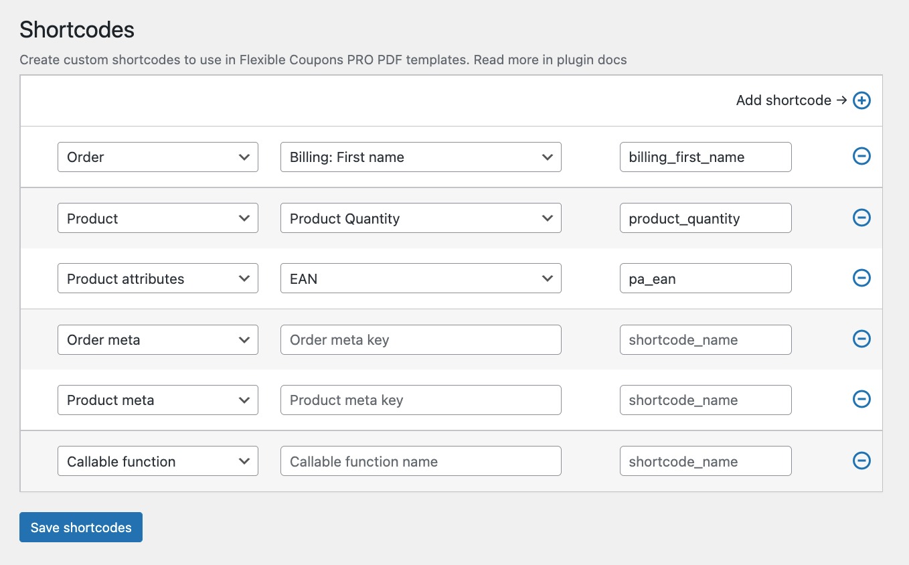Click the Save shortcodes button
Viewport: 909px width, 565px height.
point(81,528)
